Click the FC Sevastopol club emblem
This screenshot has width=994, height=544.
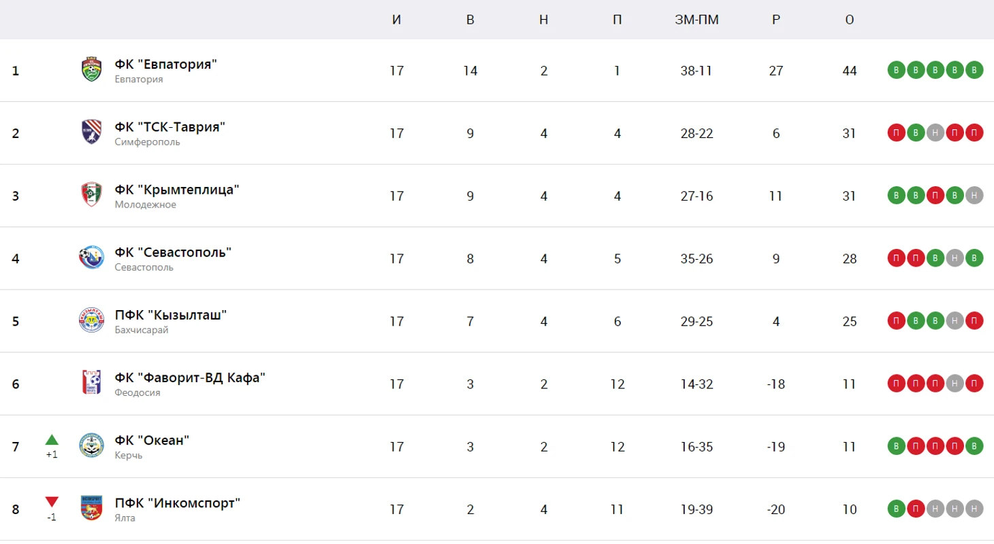[91, 258]
